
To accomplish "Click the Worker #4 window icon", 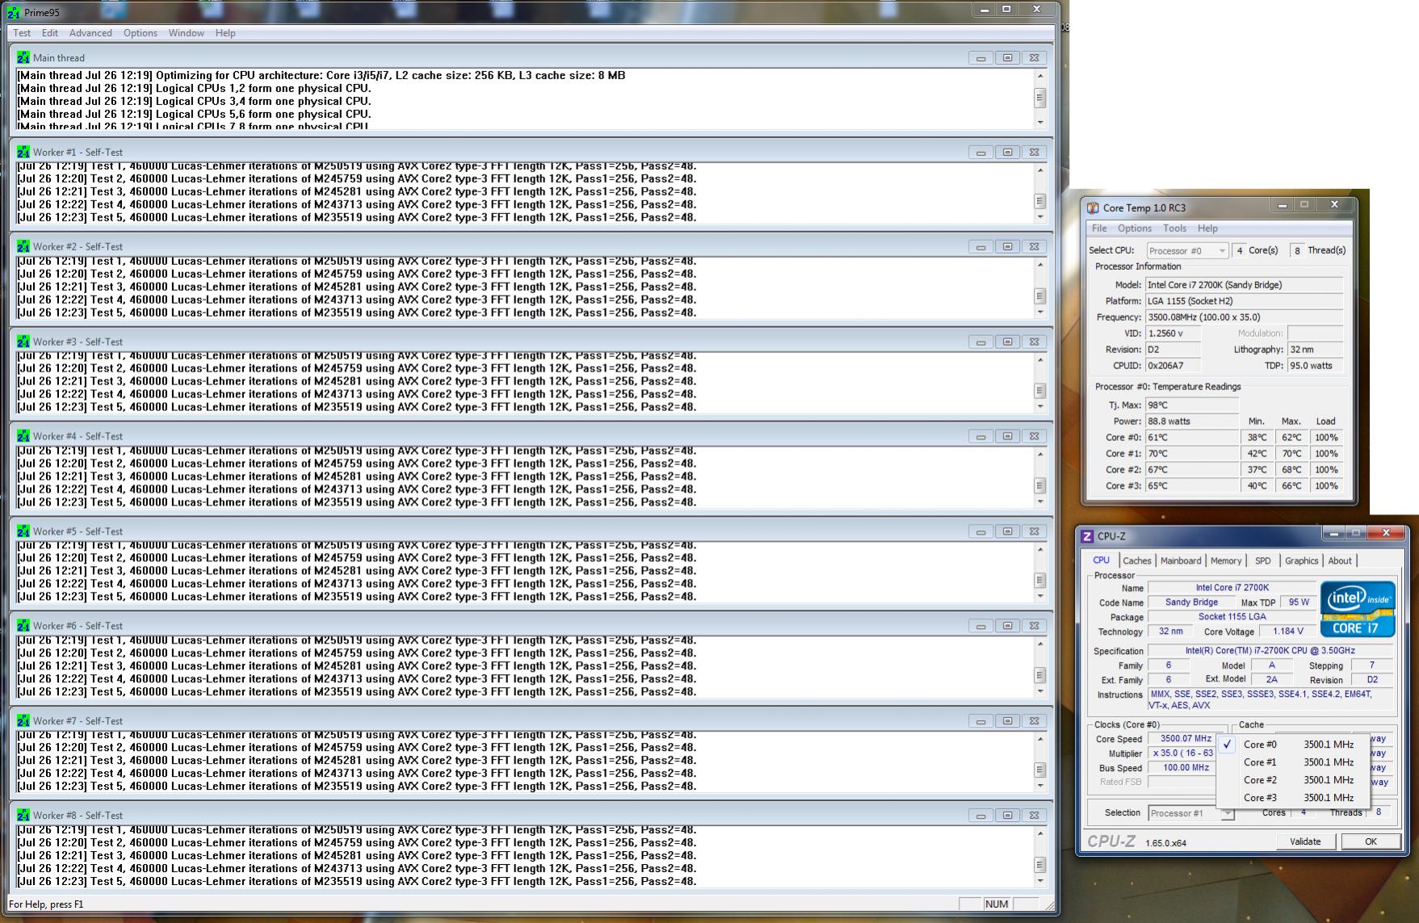I will pos(23,436).
